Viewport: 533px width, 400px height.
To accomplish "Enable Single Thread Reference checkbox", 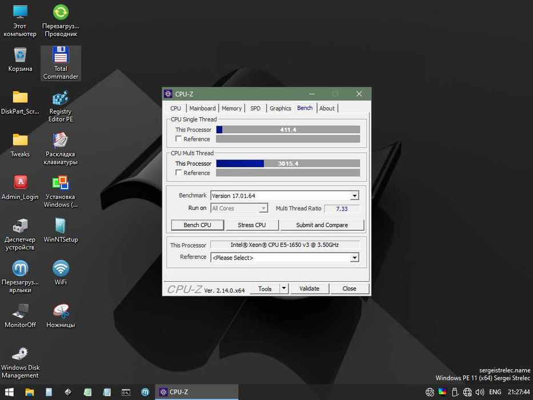I will point(178,139).
